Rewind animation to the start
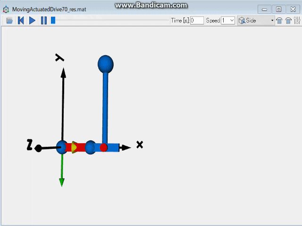The width and height of the screenshot is (302, 226). (x=21, y=20)
